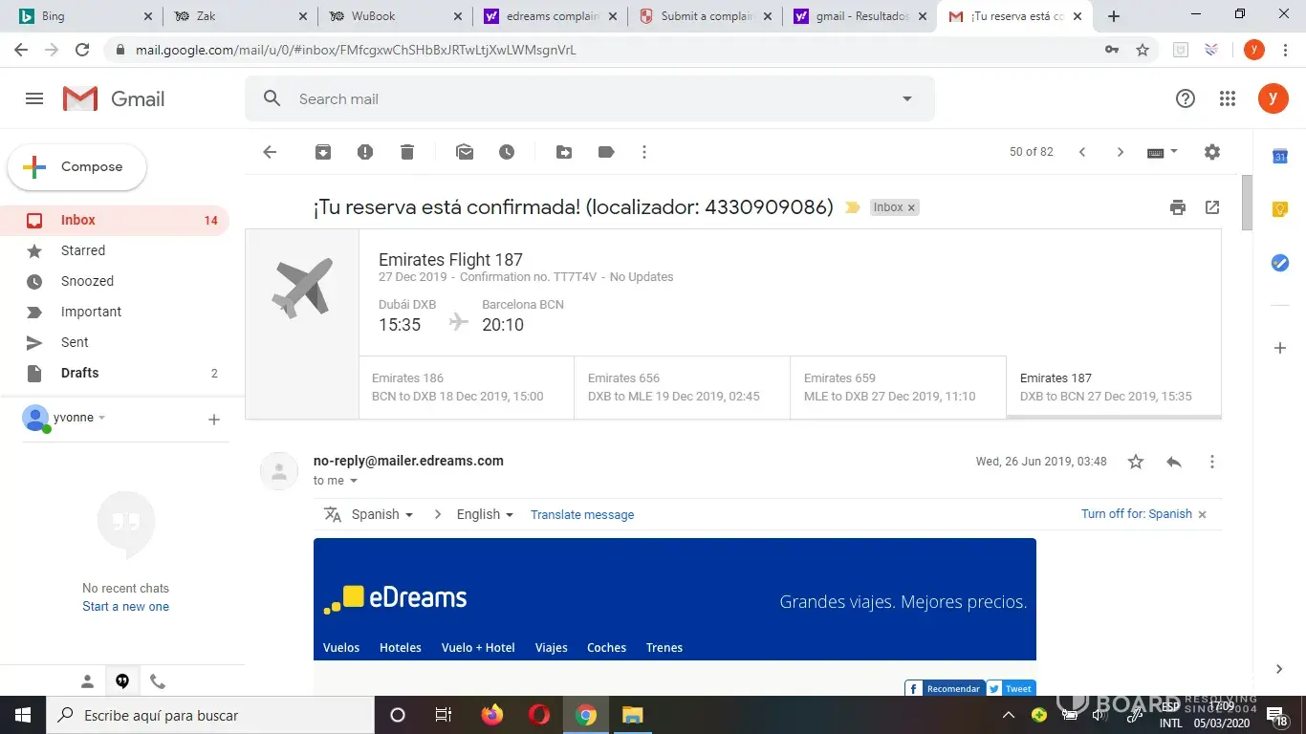Snooze this email
The width and height of the screenshot is (1306, 734).
point(507,152)
